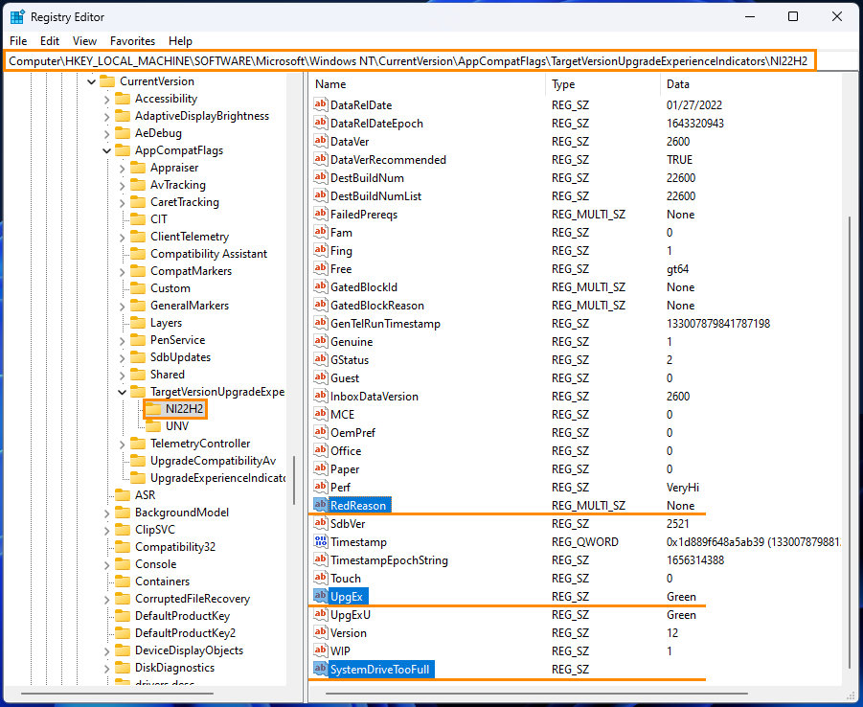This screenshot has height=707, width=863.
Task: Select the DataRelDate string value icon
Action: [x=320, y=104]
